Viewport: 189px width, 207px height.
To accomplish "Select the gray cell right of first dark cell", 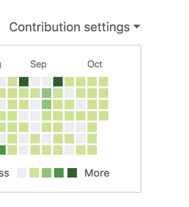I will (x=35, y=82).
